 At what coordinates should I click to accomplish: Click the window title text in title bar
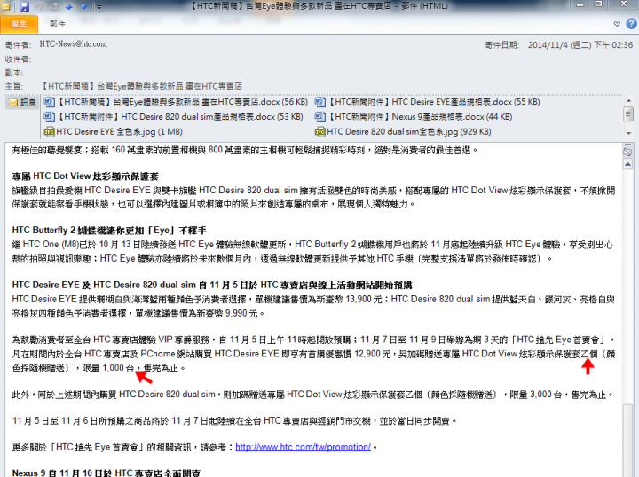[x=319, y=6]
